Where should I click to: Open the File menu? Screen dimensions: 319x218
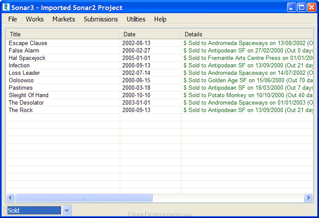pyautogui.click(x=13, y=19)
